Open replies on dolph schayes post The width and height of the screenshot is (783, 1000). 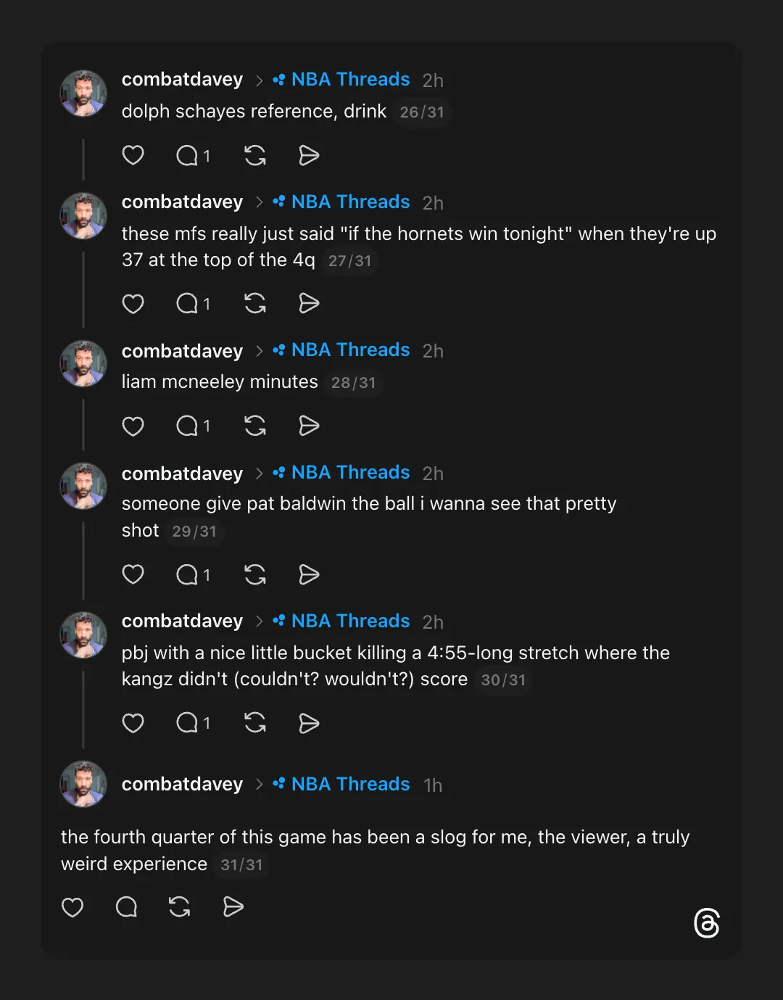188,155
